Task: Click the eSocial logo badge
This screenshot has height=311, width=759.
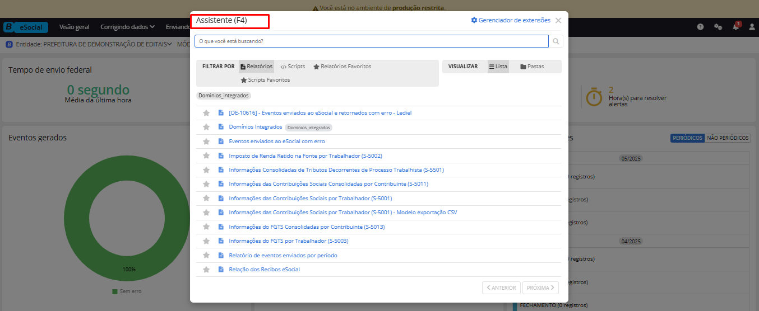Action: (26, 27)
